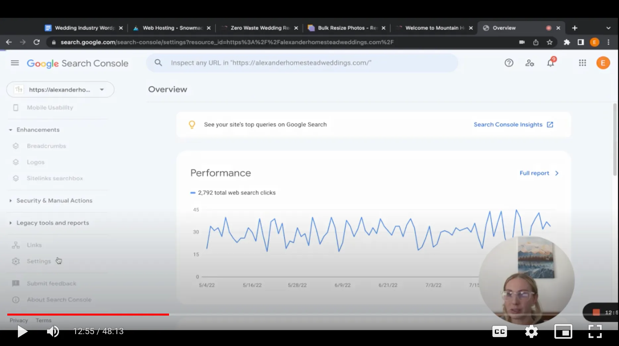The width and height of the screenshot is (619, 346).
Task: Open a new browser tab
Action: 575,28
